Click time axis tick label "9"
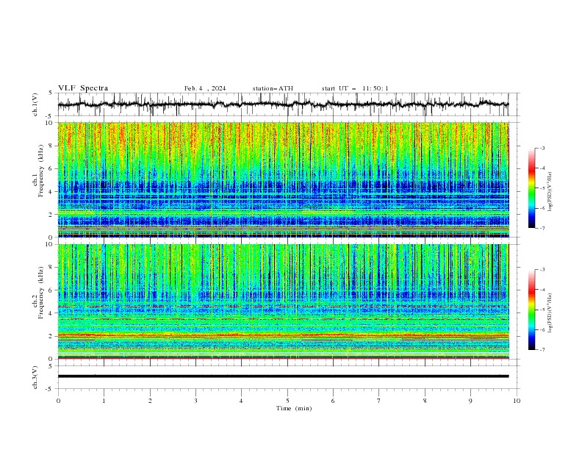The image size is (582, 450). click(x=470, y=401)
